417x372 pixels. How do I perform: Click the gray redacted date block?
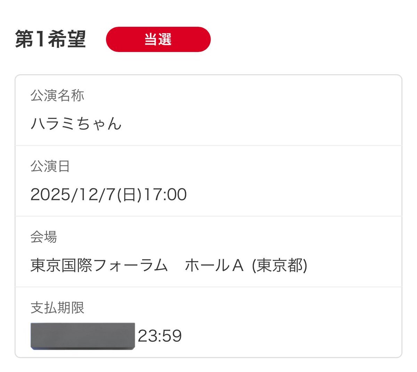coord(83,336)
